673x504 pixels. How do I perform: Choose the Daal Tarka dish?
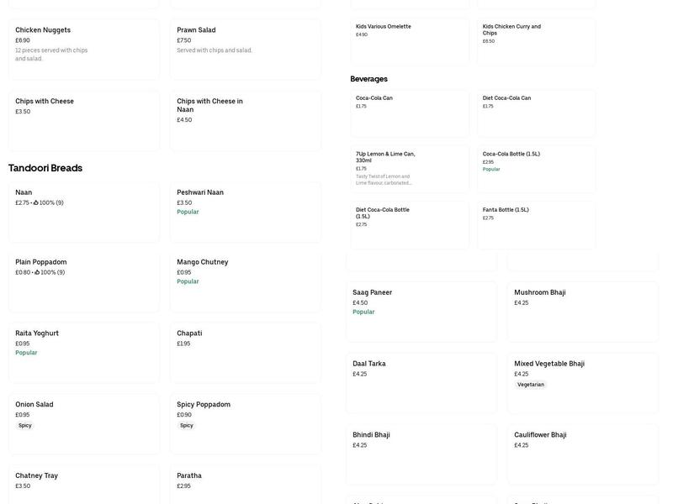pyautogui.click(x=421, y=382)
